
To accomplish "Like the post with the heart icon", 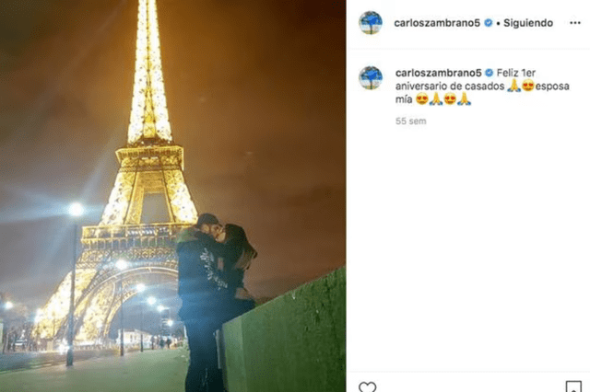I will coord(367,386).
